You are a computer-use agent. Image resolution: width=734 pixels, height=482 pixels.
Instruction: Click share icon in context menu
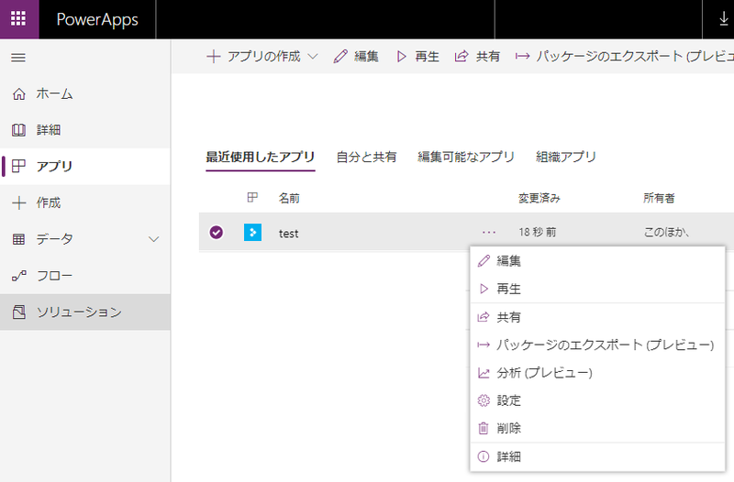pyautogui.click(x=484, y=317)
